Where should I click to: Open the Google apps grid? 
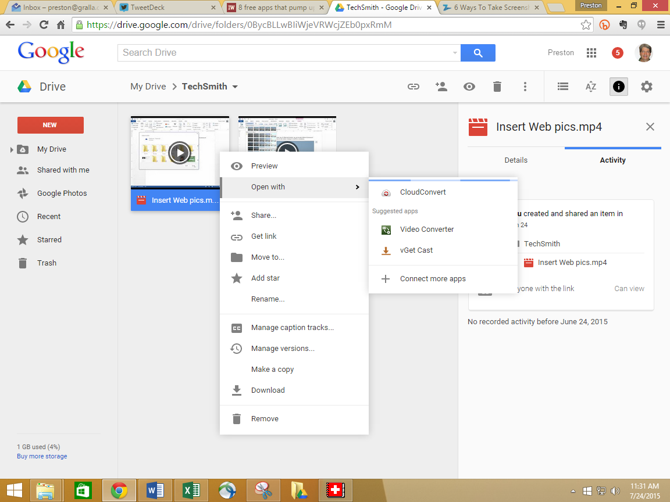[x=591, y=52]
